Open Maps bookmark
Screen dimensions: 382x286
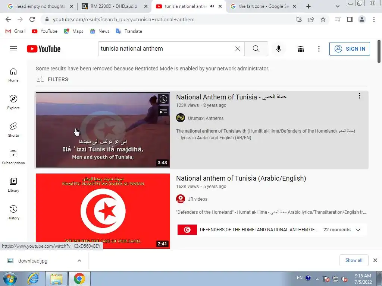point(73,31)
